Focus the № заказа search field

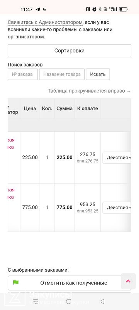(x=23, y=74)
